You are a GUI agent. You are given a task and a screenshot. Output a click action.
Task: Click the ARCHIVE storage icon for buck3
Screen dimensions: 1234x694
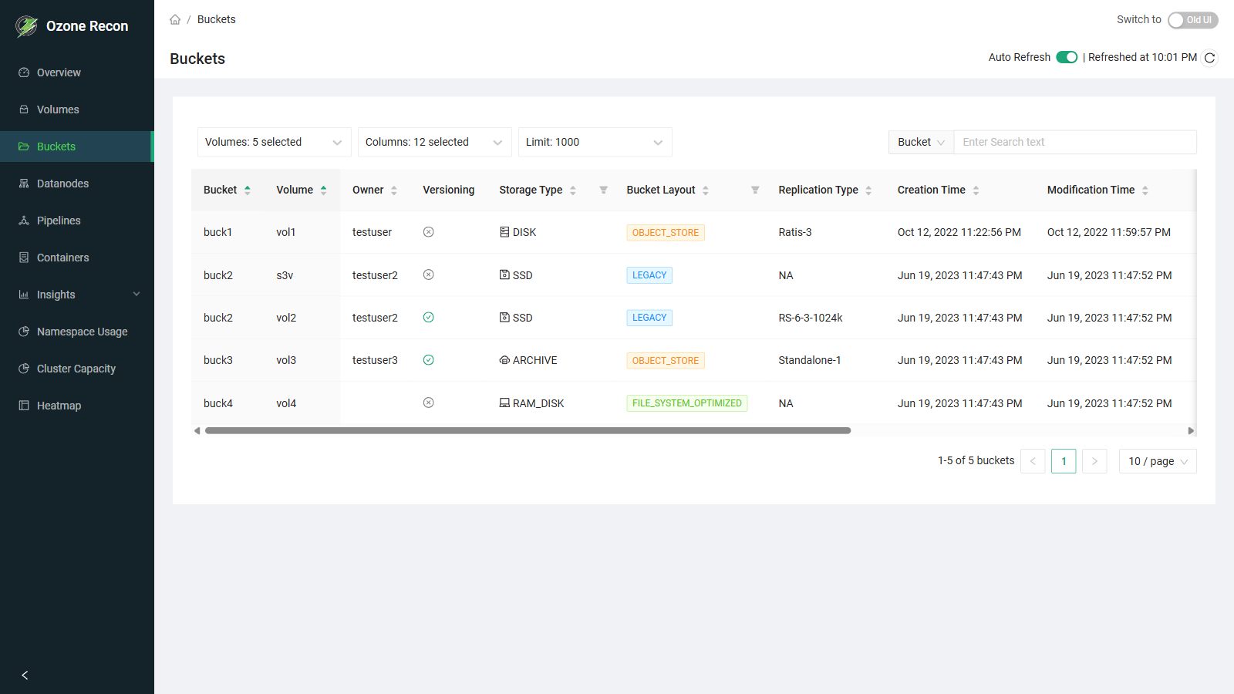pos(504,360)
